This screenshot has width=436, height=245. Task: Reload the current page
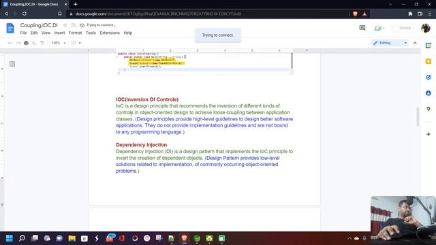(x=25, y=14)
